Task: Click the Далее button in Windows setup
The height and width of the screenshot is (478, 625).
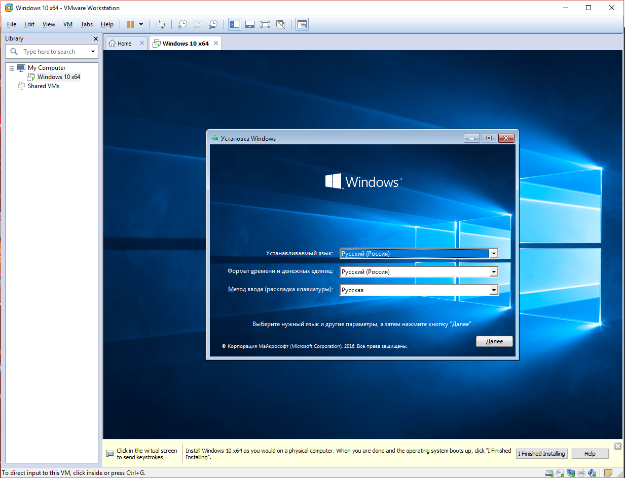Action: tap(494, 341)
